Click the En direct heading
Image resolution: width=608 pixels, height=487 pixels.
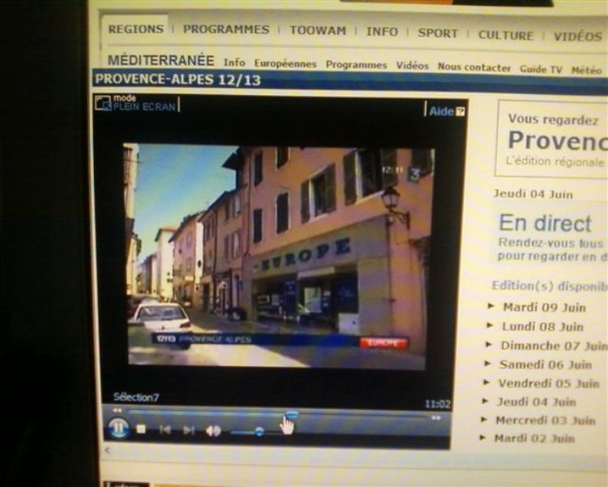pyautogui.click(x=546, y=224)
